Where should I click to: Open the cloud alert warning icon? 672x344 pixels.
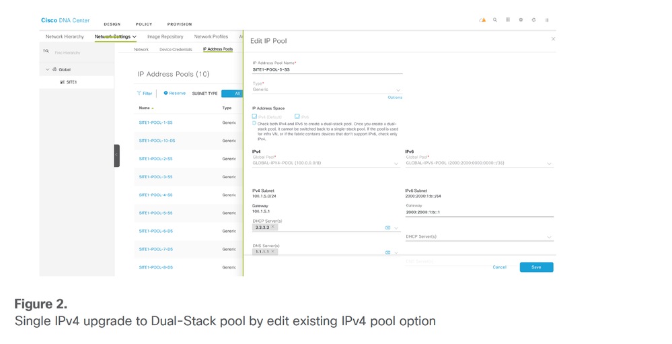click(x=482, y=20)
